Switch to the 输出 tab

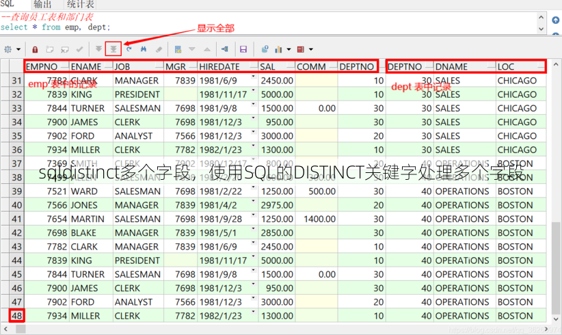(x=42, y=4)
